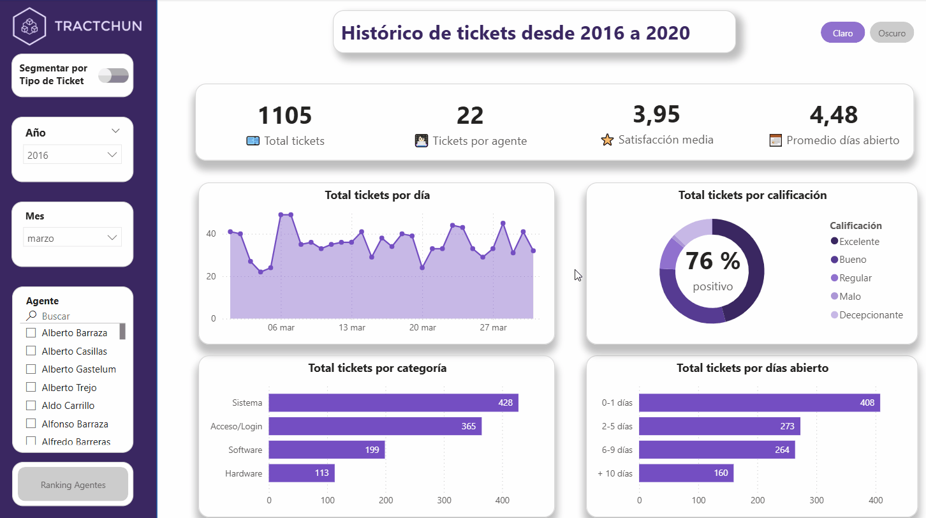Open the Año dropdown showing 2016

tap(72, 155)
